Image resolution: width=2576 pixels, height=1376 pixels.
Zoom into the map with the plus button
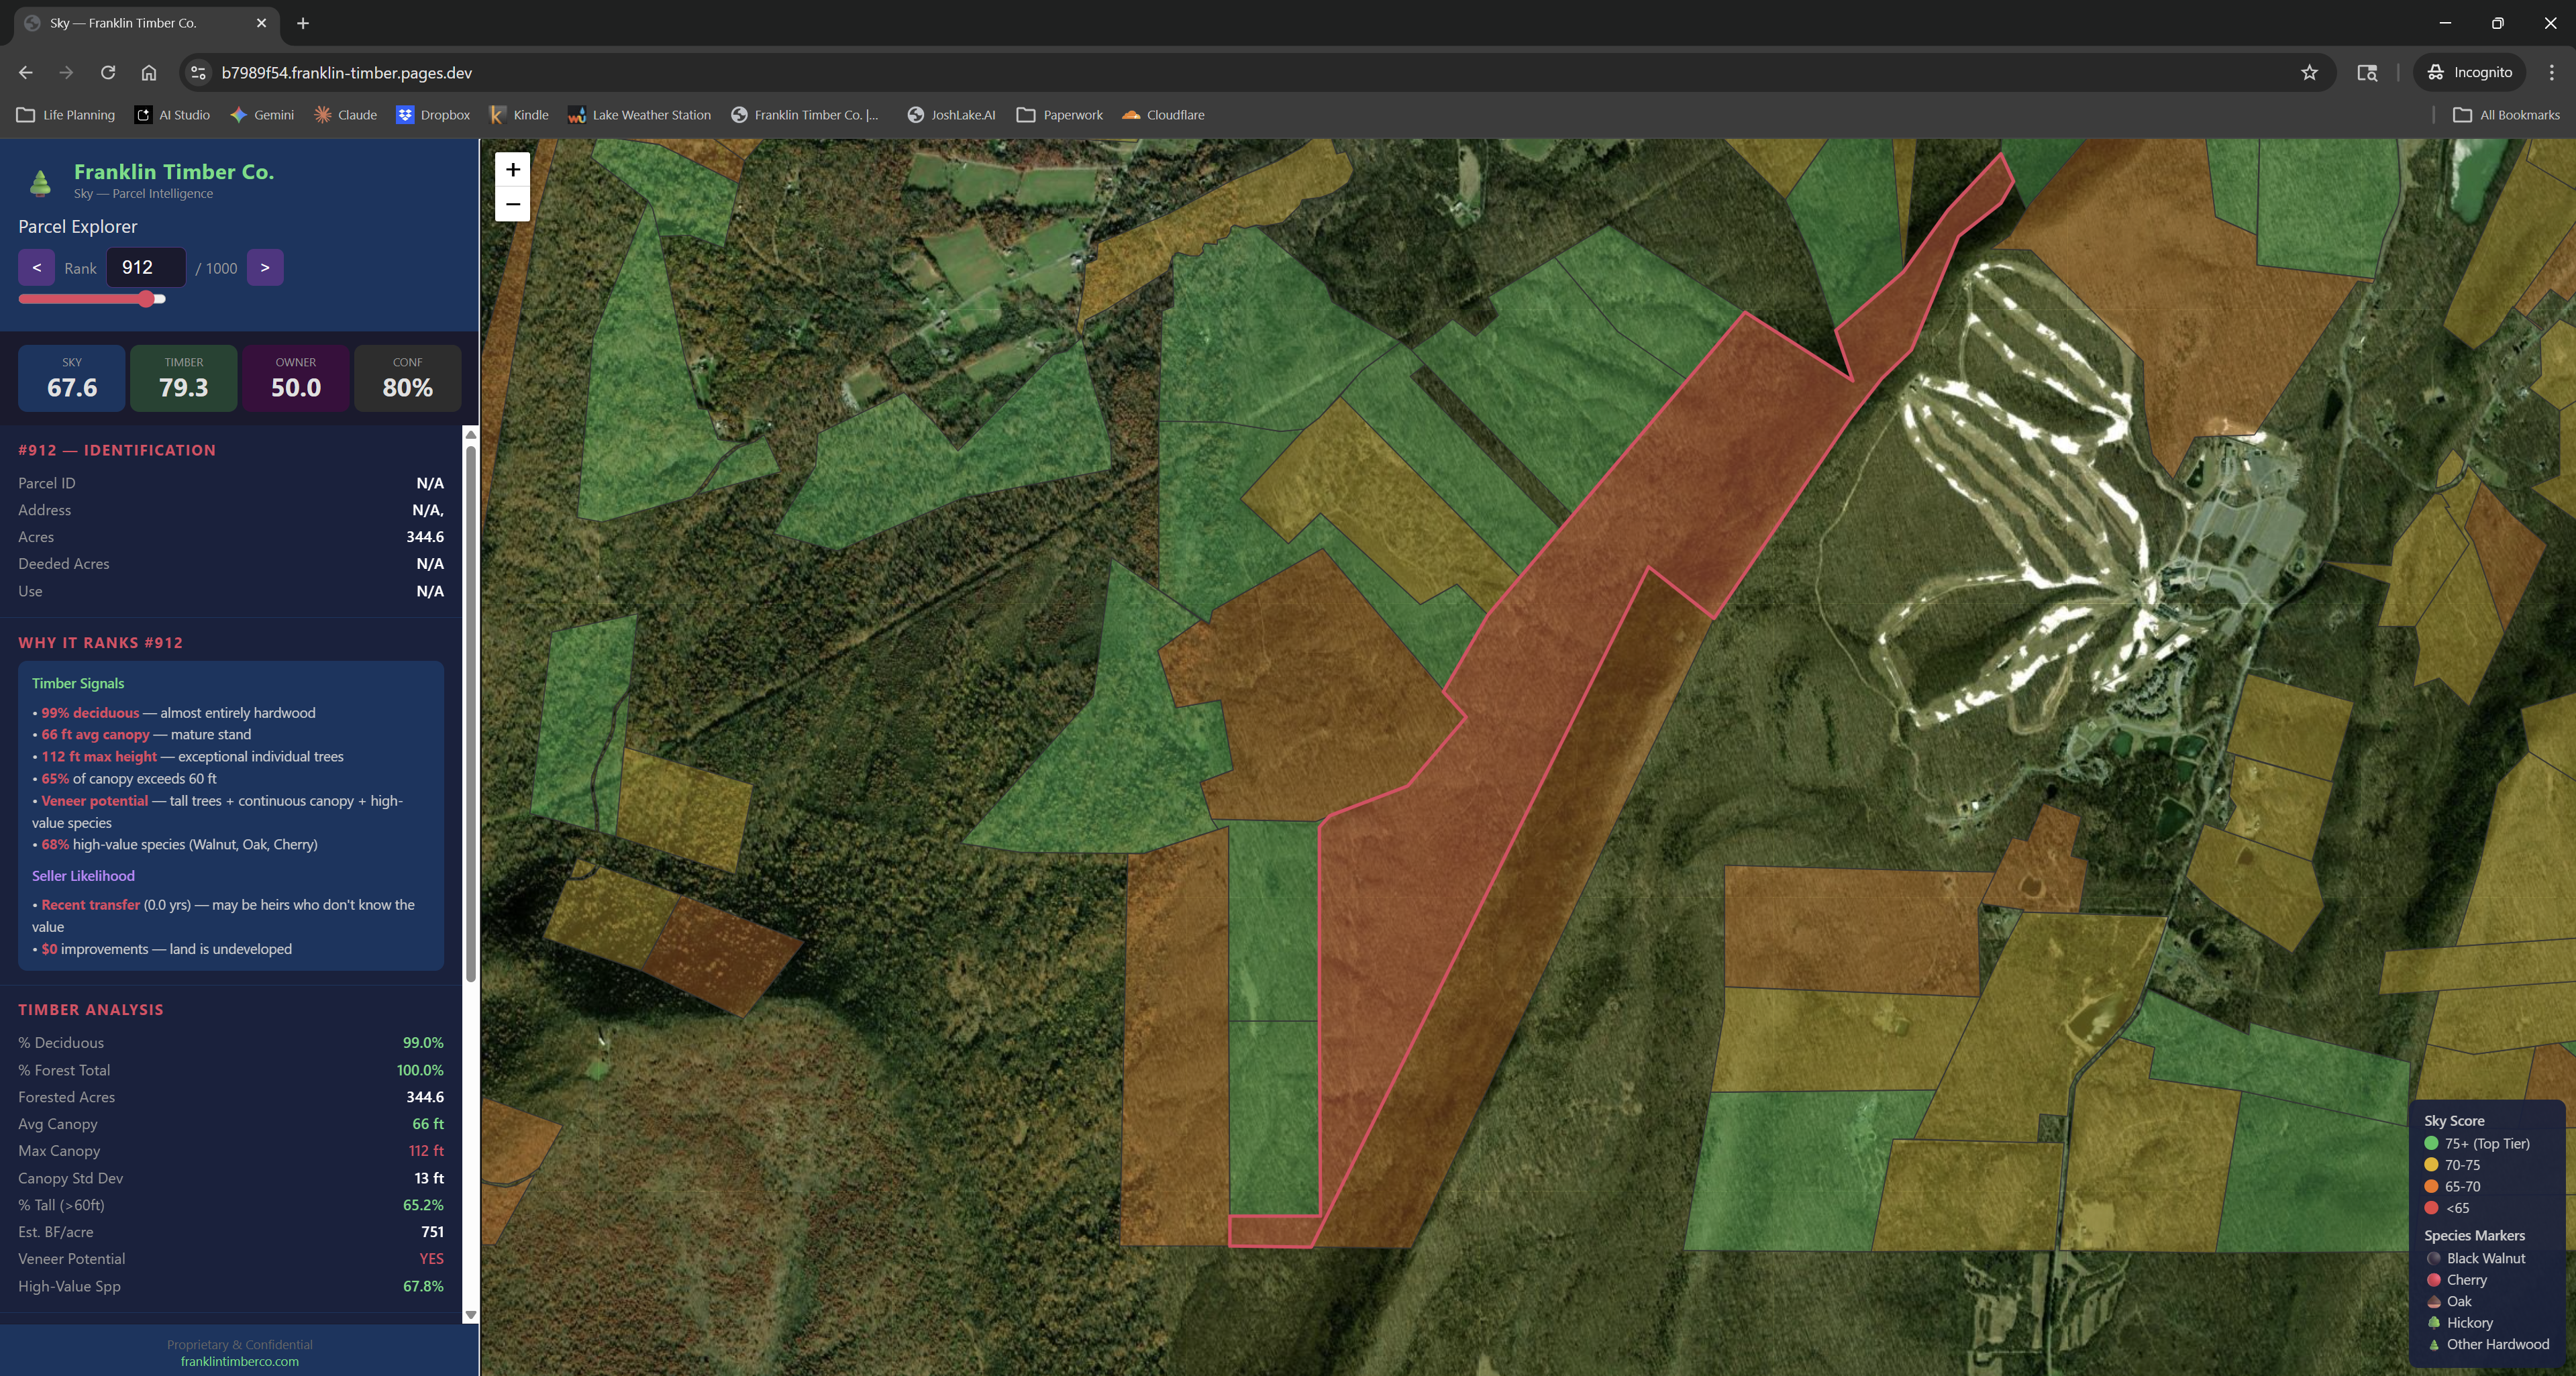pyautogui.click(x=513, y=169)
